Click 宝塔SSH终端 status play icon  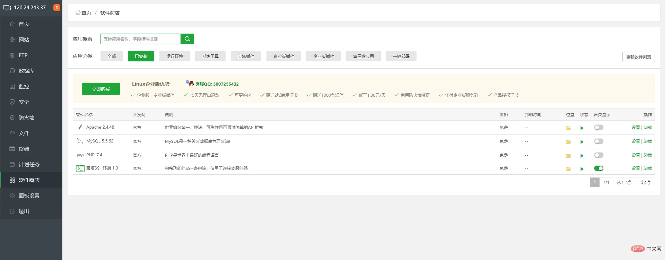pyautogui.click(x=582, y=169)
